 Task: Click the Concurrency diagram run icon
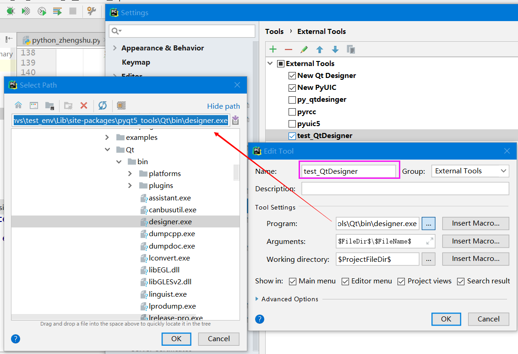(58, 11)
